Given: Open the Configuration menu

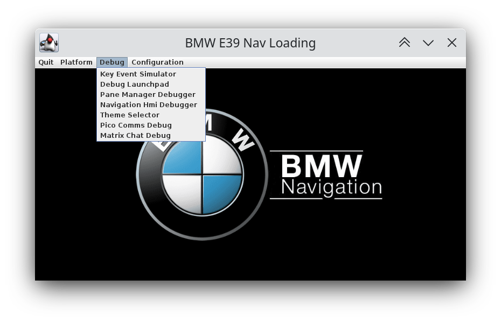Looking at the screenshot, I should 157,62.
